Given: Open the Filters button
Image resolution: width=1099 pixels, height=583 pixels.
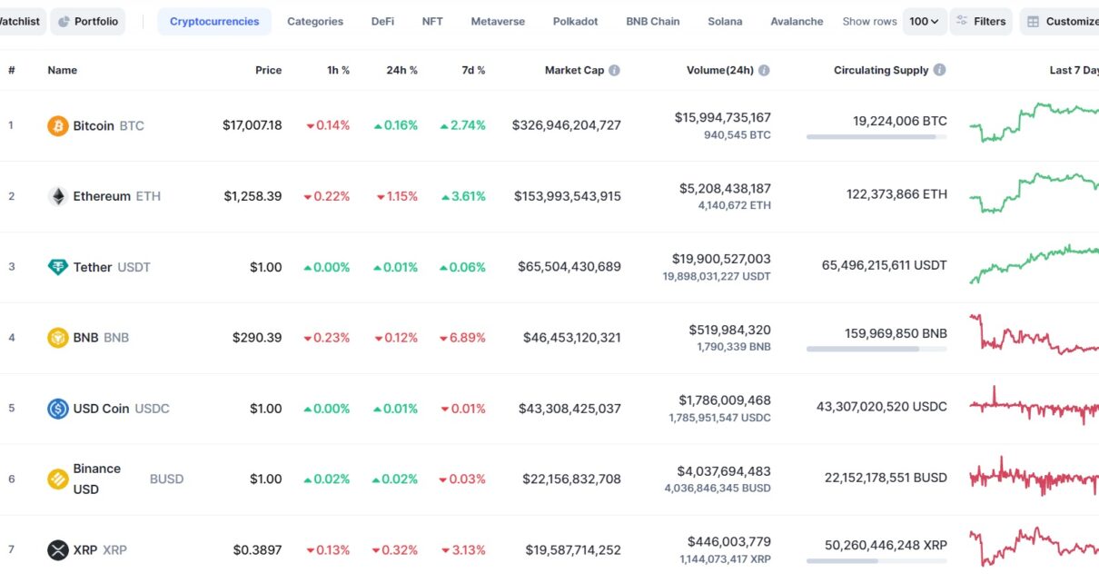Looking at the screenshot, I should (x=981, y=22).
